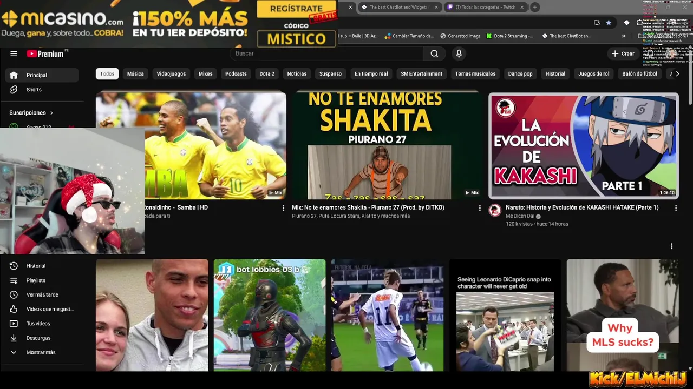The image size is (693, 389).
Task: Open the Me Dicen Dai channel name link
Action: pos(520,216)
